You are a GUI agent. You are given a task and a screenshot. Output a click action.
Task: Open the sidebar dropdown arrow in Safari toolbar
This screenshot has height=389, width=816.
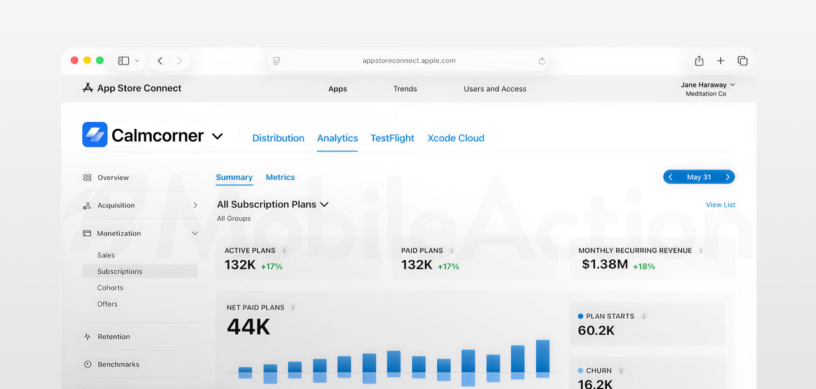tap(137, 61)
